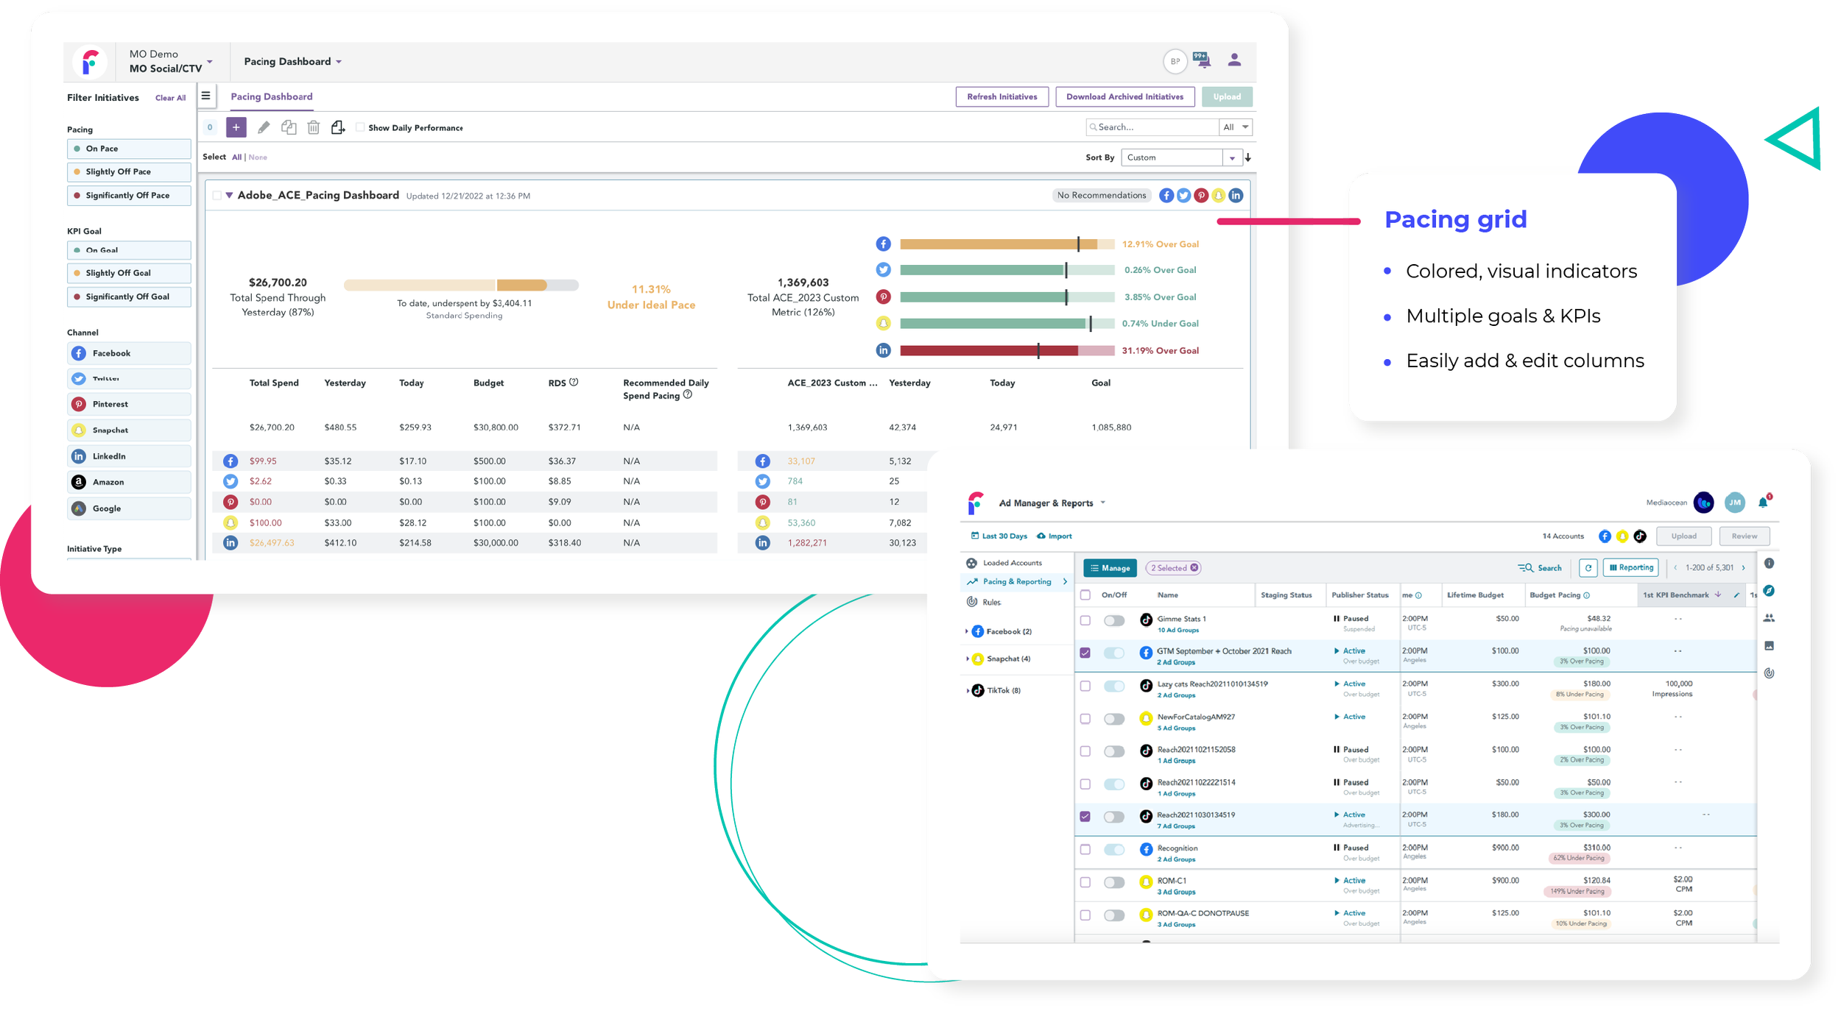1841x1011 pixels.
Task: Expand the TikTok (8) account tree
Action: pos(966,690)
